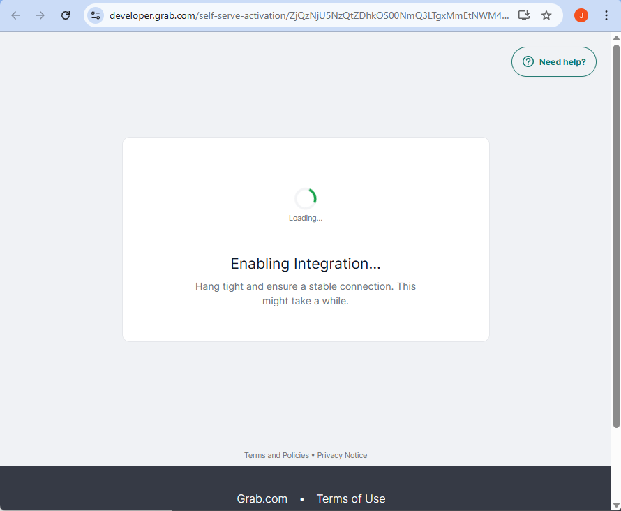Reload the Grab developer page

point(66,15)
